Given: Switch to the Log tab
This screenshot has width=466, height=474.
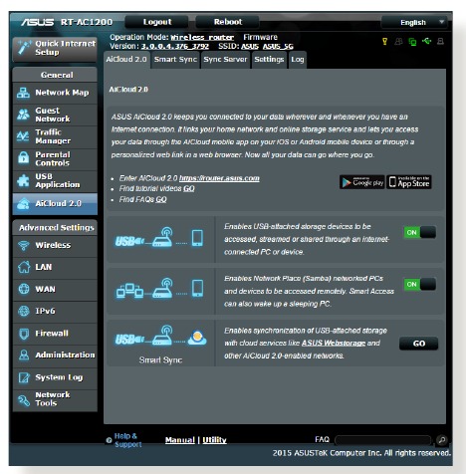Looking at the screenshot, I should click(x=298, y=60).
